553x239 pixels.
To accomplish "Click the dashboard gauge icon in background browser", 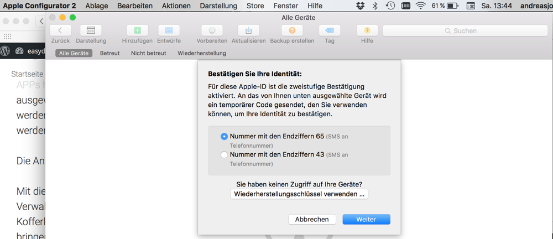I will (x=19, y=51).
